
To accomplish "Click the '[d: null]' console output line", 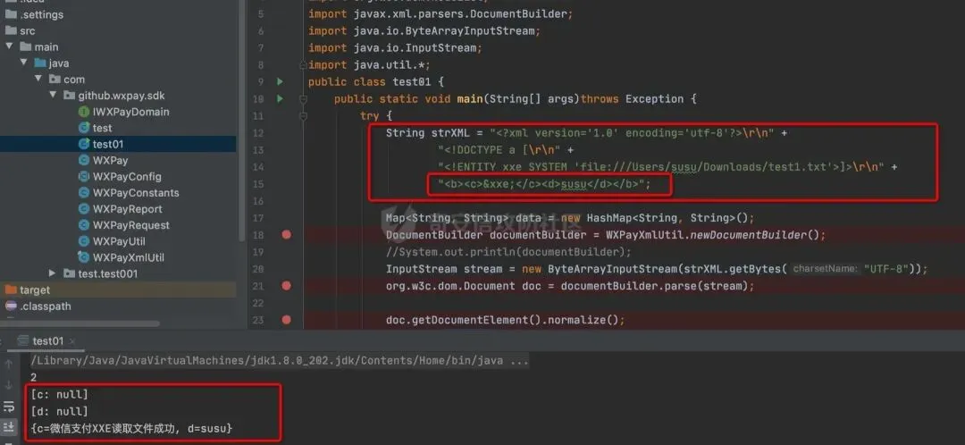I will click(x=60, y=411).
